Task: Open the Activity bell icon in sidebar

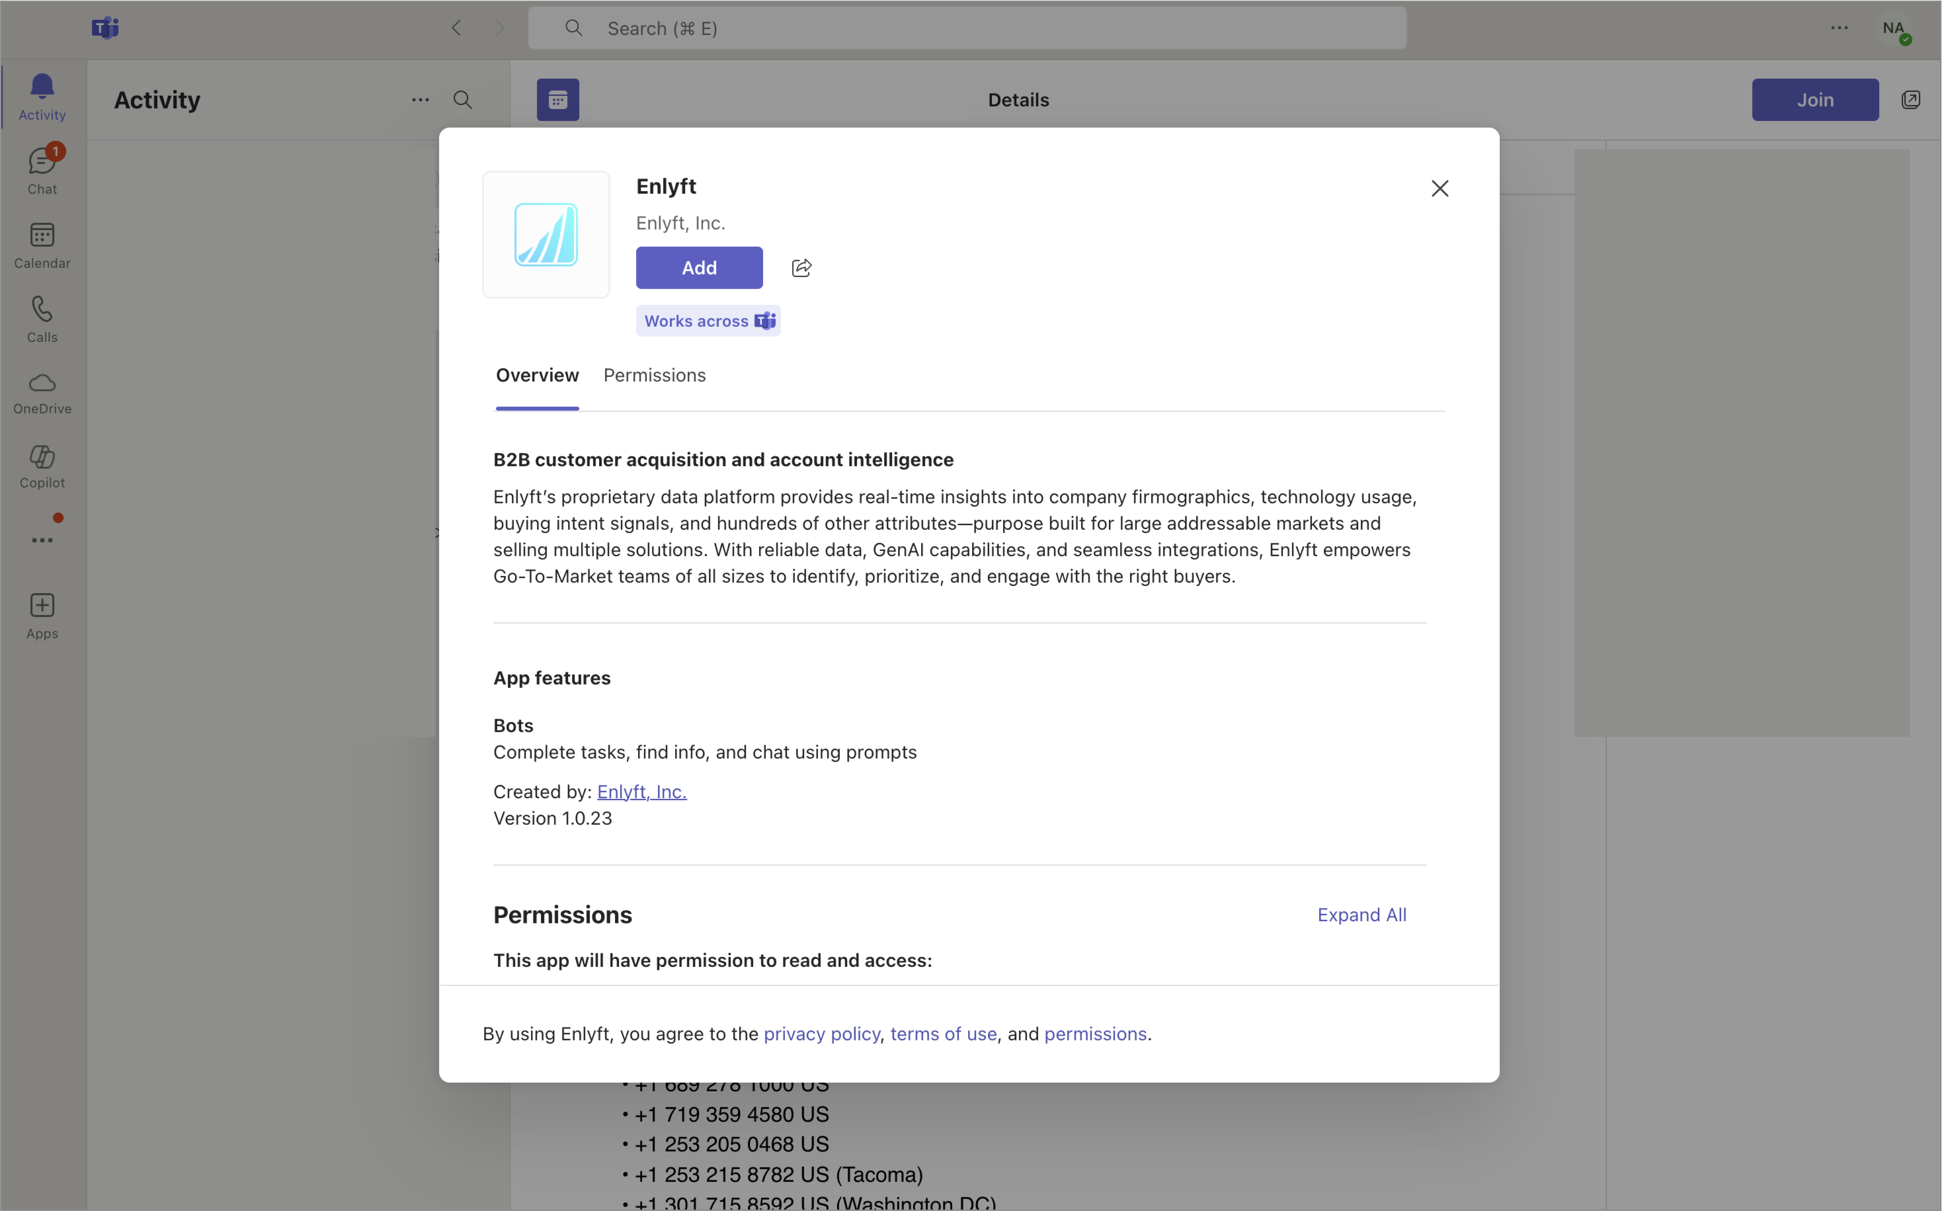Action: pyautogui.click(x=42, y=96)
